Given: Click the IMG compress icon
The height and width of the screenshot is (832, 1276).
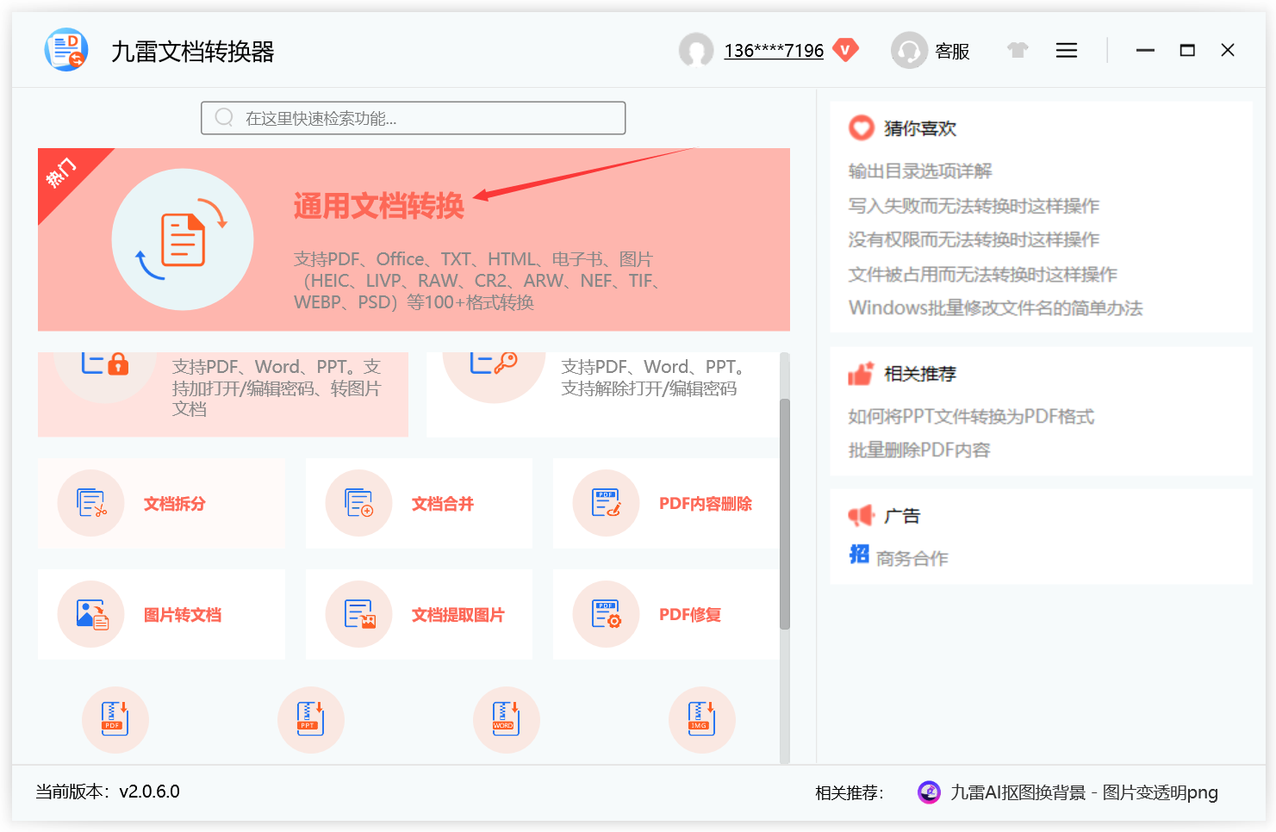Looking at the screenshot, I should [702, 719].
